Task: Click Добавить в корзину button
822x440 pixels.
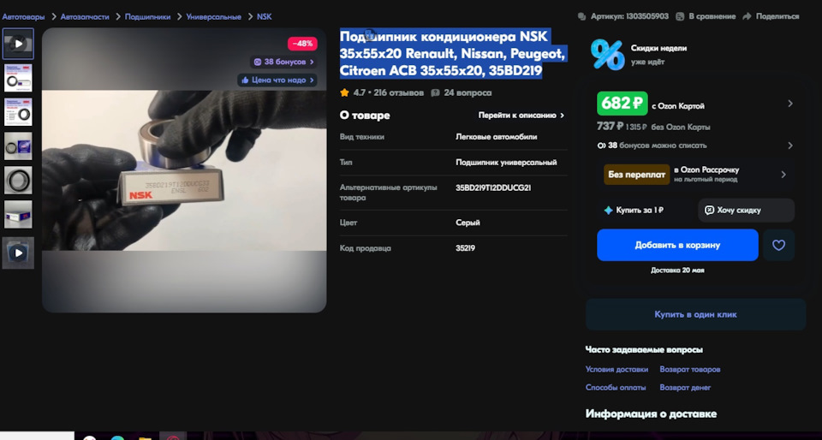Action: 677,245
